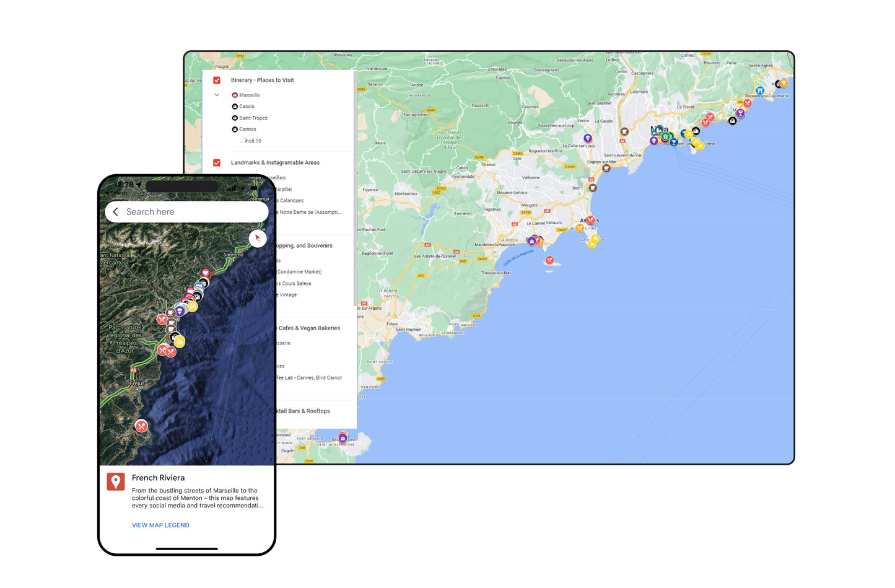
Task: Disable the Landmarks & Instagramable Areas checkbox
Action: pos(217,162)
